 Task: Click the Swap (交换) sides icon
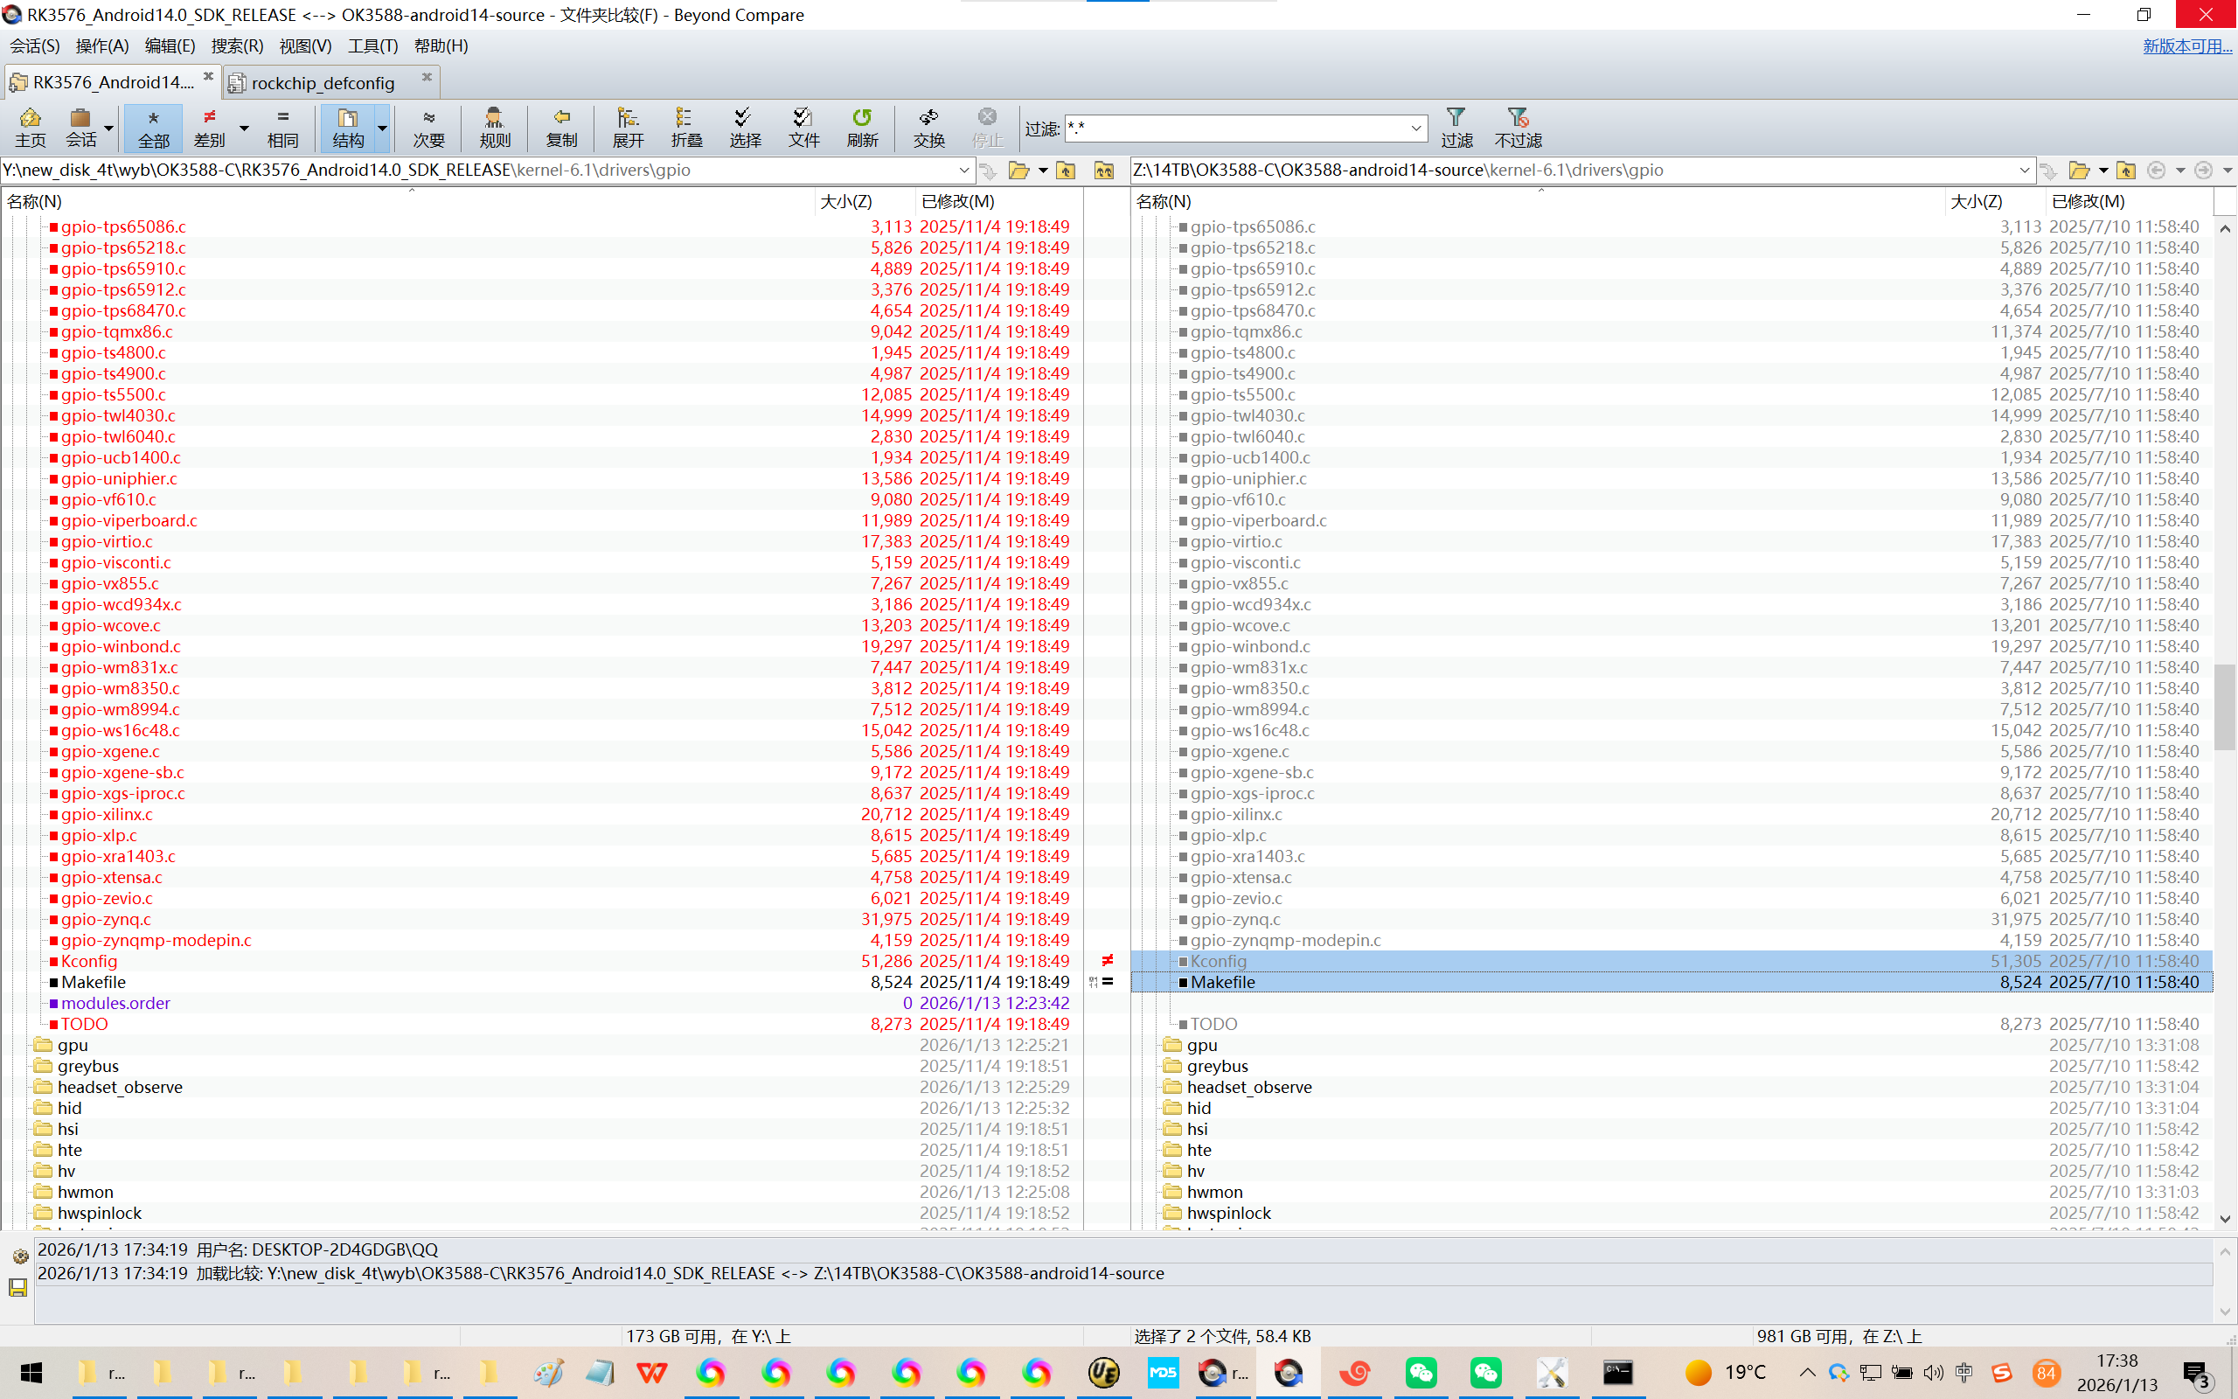928,127
